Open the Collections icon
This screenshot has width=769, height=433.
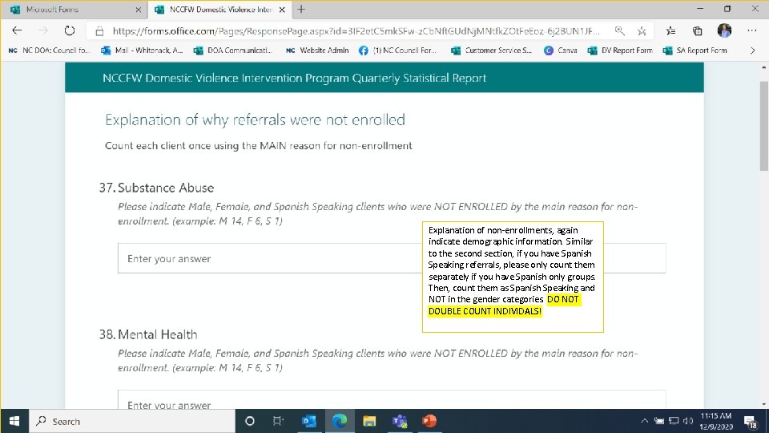pyautogui.click(x=698, y=31)
